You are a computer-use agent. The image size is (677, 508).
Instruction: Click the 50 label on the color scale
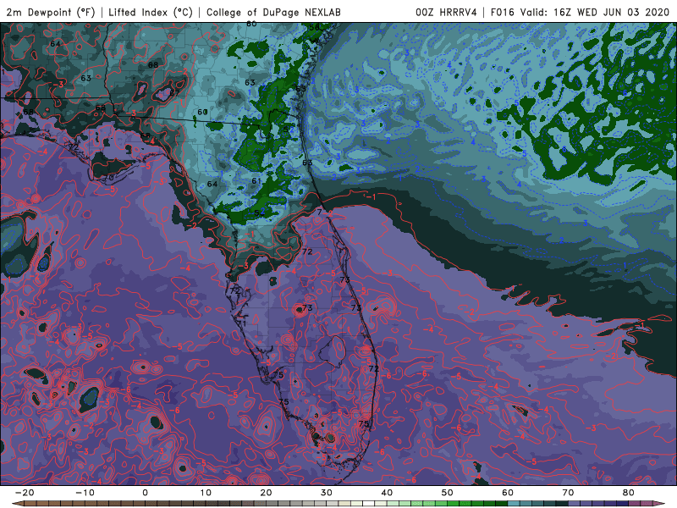[448, 493]
